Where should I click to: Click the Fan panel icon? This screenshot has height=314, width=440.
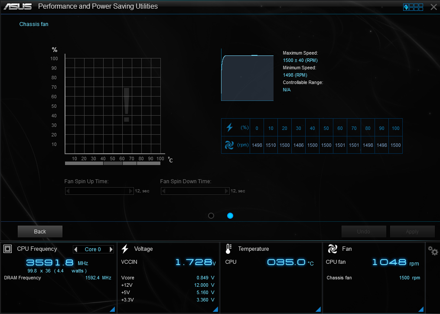point(332,249)
